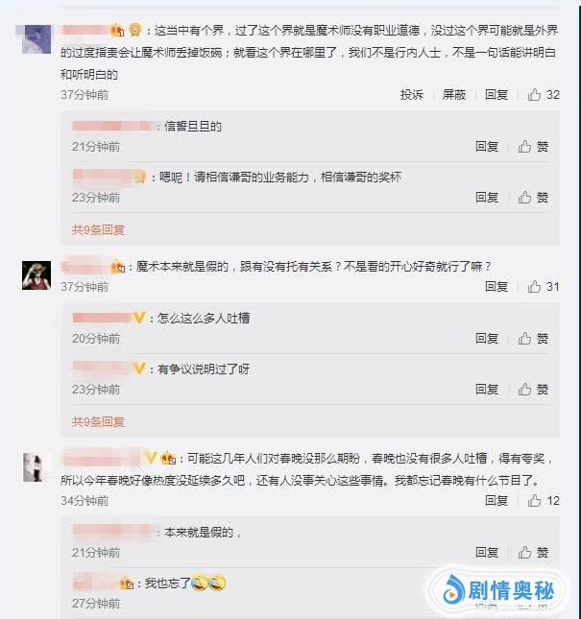Like the reply '信誓旦旦的'
This screenshot has height=619, width=581.
[x=533, y=147]
